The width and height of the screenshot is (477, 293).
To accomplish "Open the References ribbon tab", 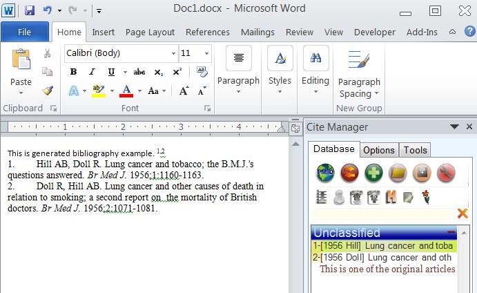I will [207, 32].
